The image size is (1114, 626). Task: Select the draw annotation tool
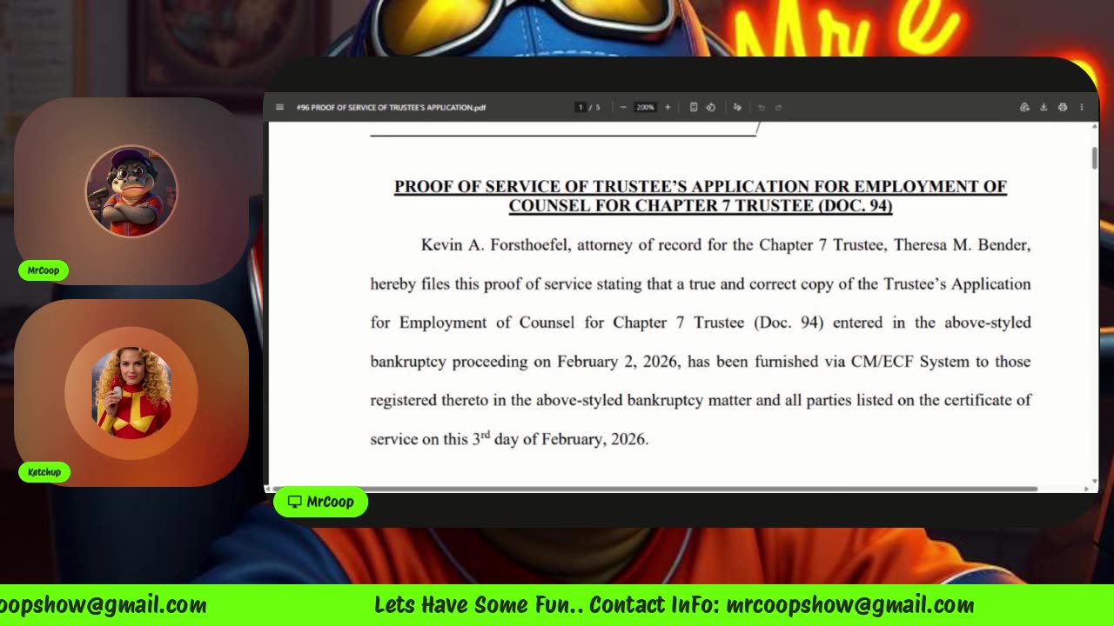click(737, 108)
